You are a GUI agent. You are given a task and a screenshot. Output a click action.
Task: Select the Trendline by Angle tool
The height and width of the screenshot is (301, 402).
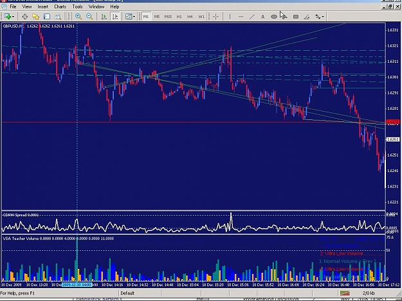click(x=307, y=17)
